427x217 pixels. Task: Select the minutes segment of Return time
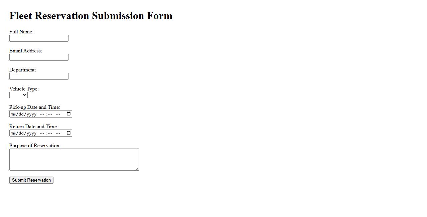pos(50,134)
